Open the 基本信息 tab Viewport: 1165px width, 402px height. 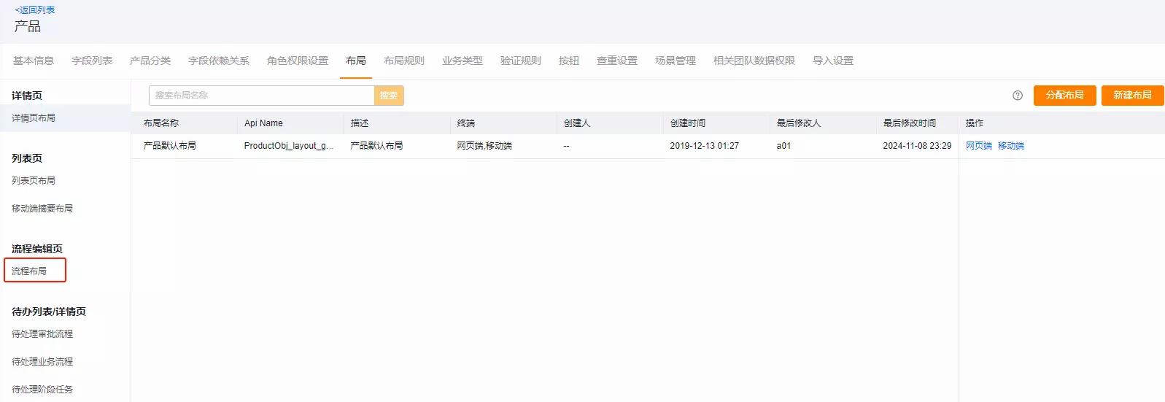(34, 61)
